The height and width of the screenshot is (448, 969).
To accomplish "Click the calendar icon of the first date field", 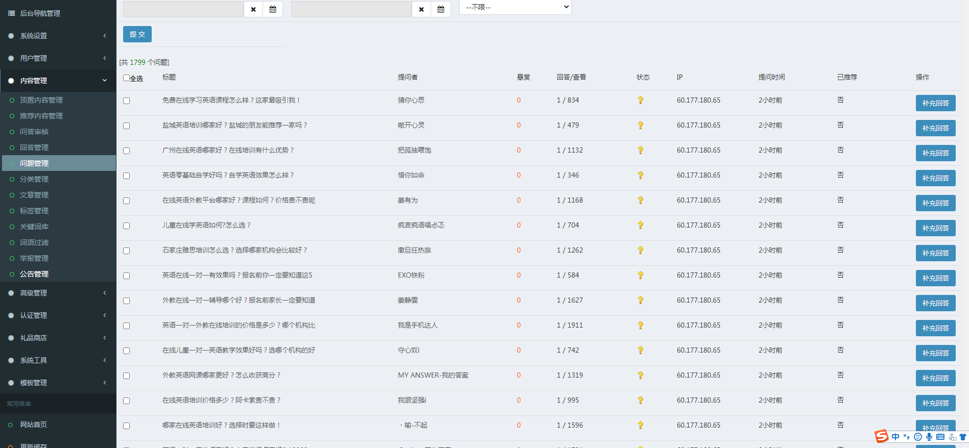I will pos(273,9).
